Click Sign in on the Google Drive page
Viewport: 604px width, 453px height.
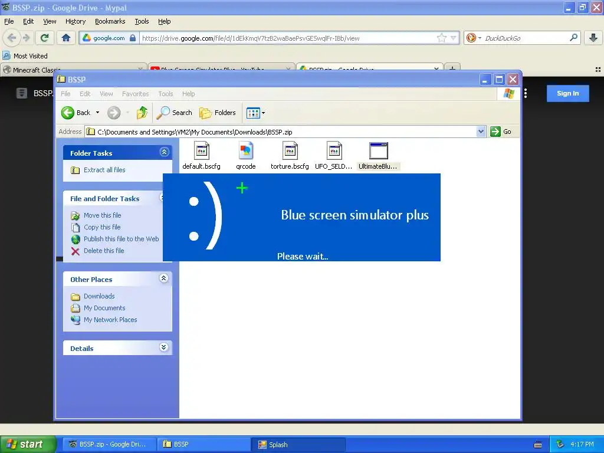pos(568,93)
